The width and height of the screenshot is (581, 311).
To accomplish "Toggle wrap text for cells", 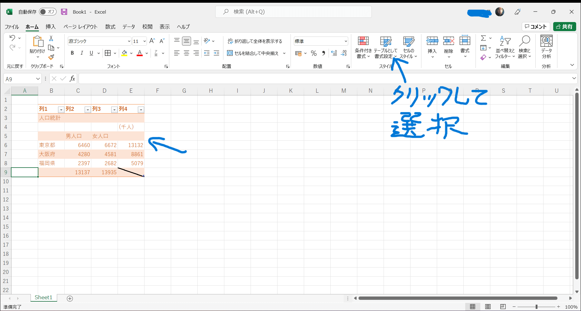I will tap(255, 41).
